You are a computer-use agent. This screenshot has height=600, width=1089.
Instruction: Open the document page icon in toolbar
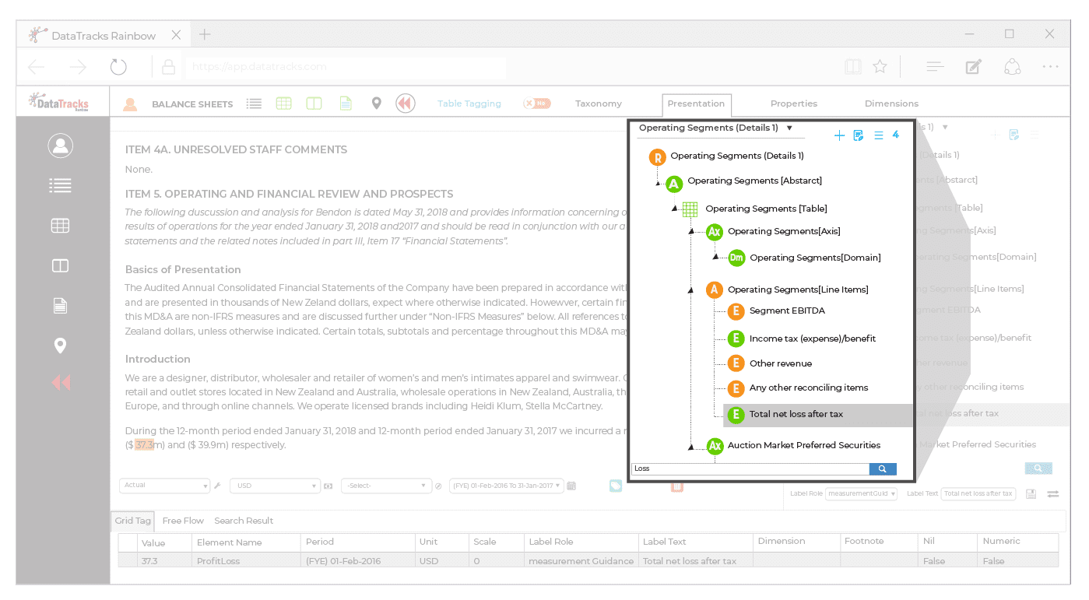(346, 104)
